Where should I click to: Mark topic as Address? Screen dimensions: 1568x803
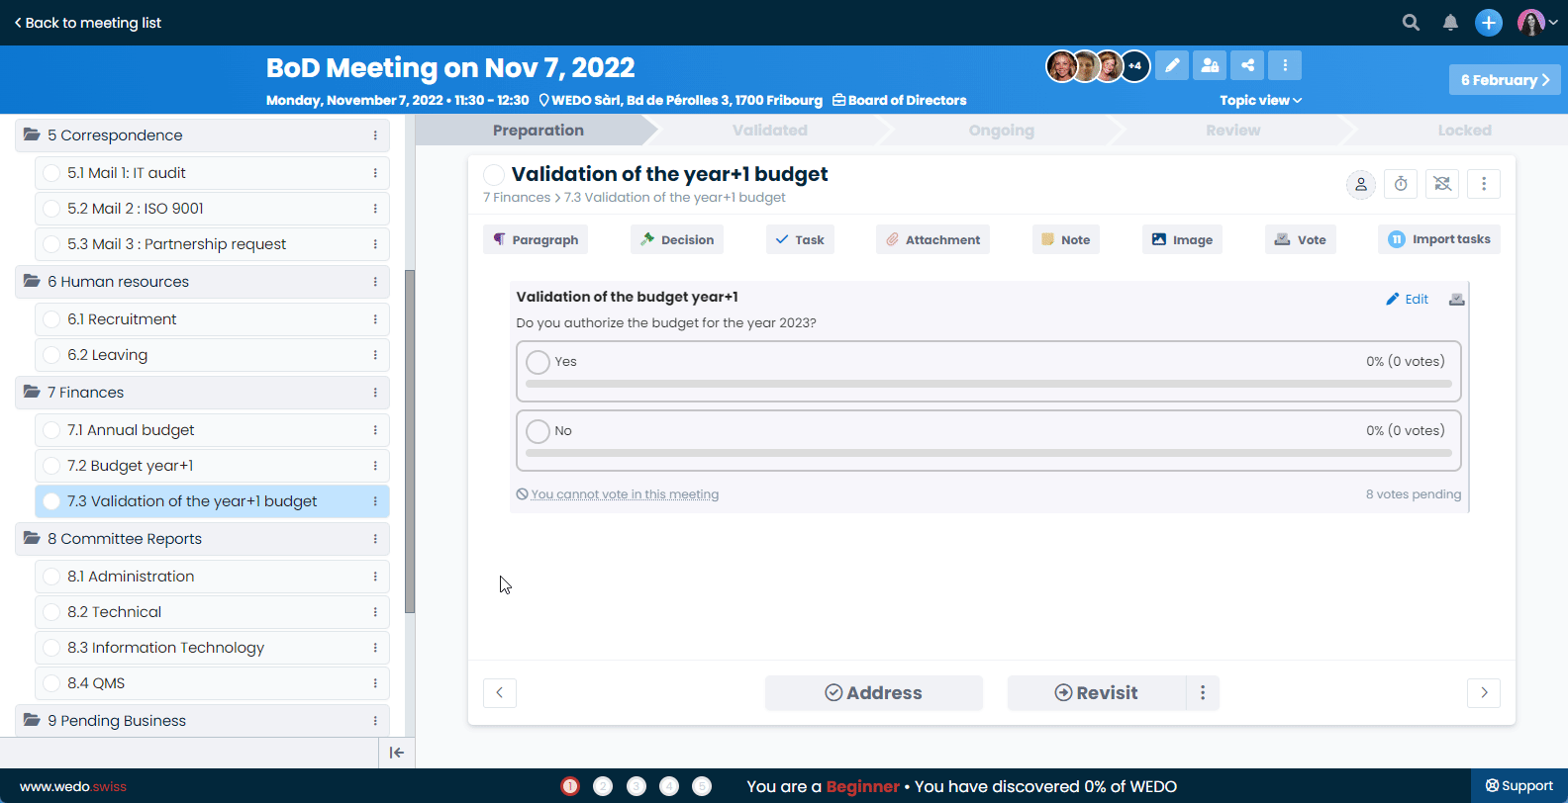tap(874, 693)
